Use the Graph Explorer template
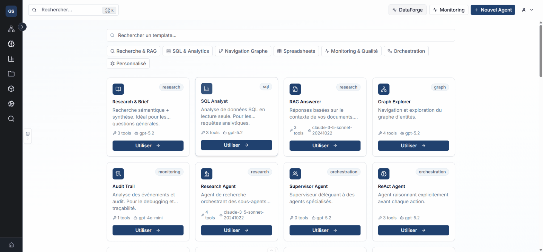The width and height of the screenshot is (543, 252). coord(413,146)
